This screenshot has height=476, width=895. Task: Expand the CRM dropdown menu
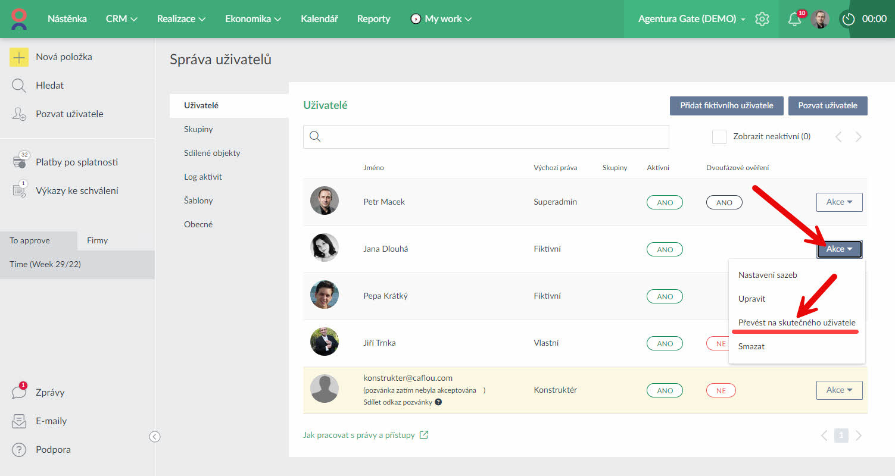[x=121, y=19]
